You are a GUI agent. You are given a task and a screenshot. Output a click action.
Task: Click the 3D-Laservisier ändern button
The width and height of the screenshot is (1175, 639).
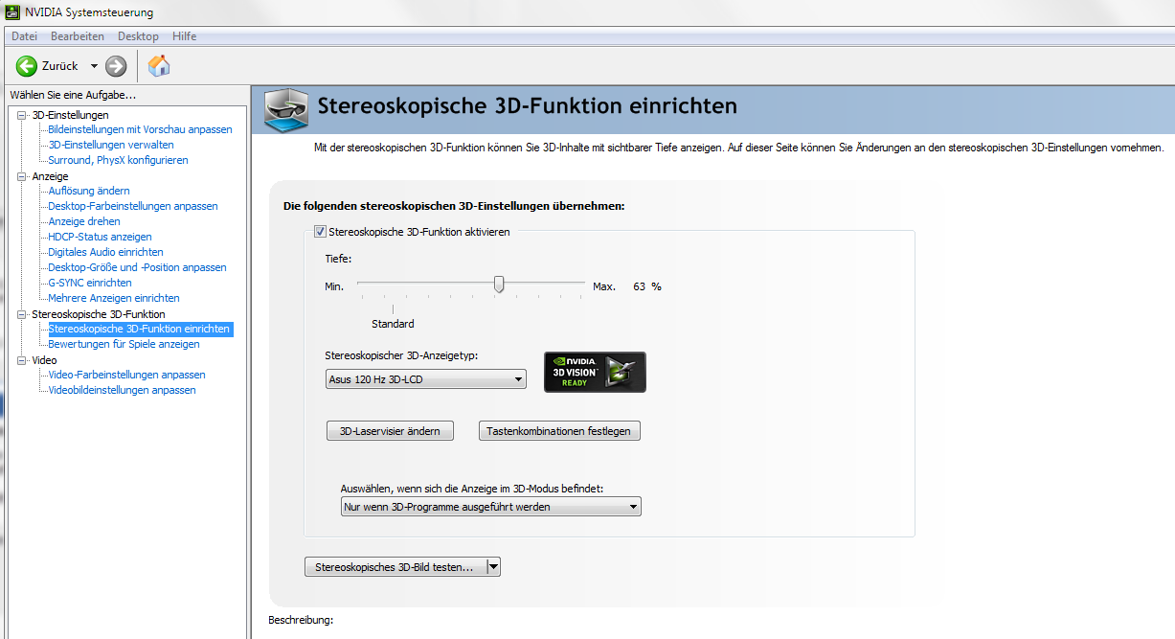pos(390,431)
